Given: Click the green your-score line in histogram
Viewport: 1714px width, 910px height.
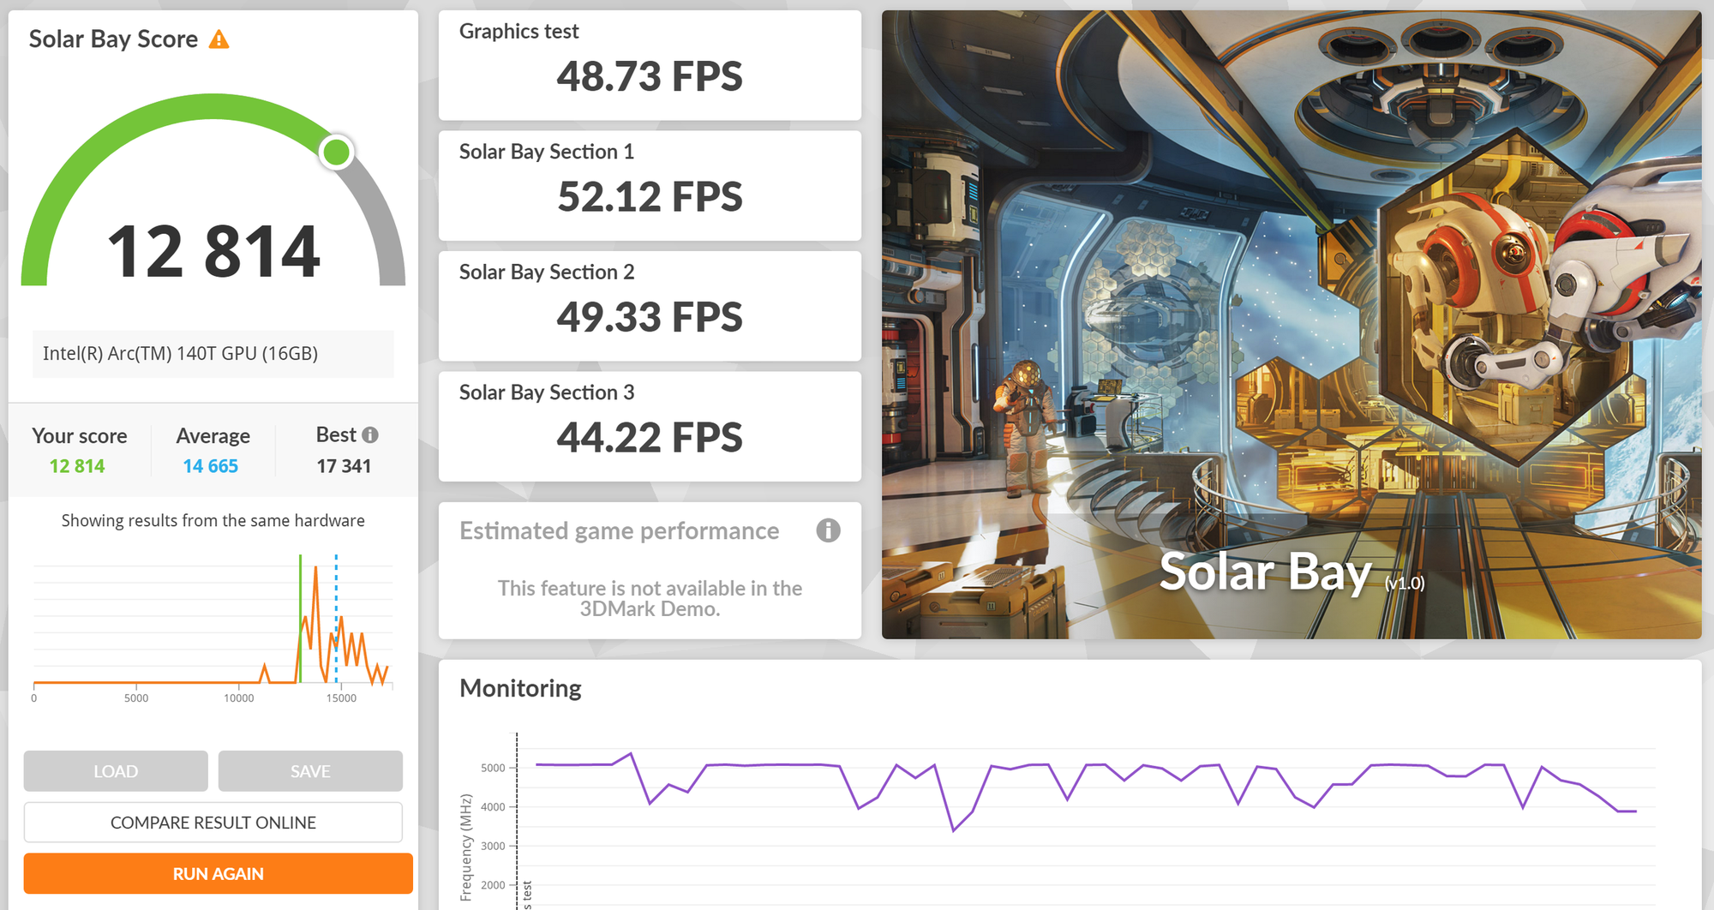Looking at the screenshot, I should (x=300, y=617).
